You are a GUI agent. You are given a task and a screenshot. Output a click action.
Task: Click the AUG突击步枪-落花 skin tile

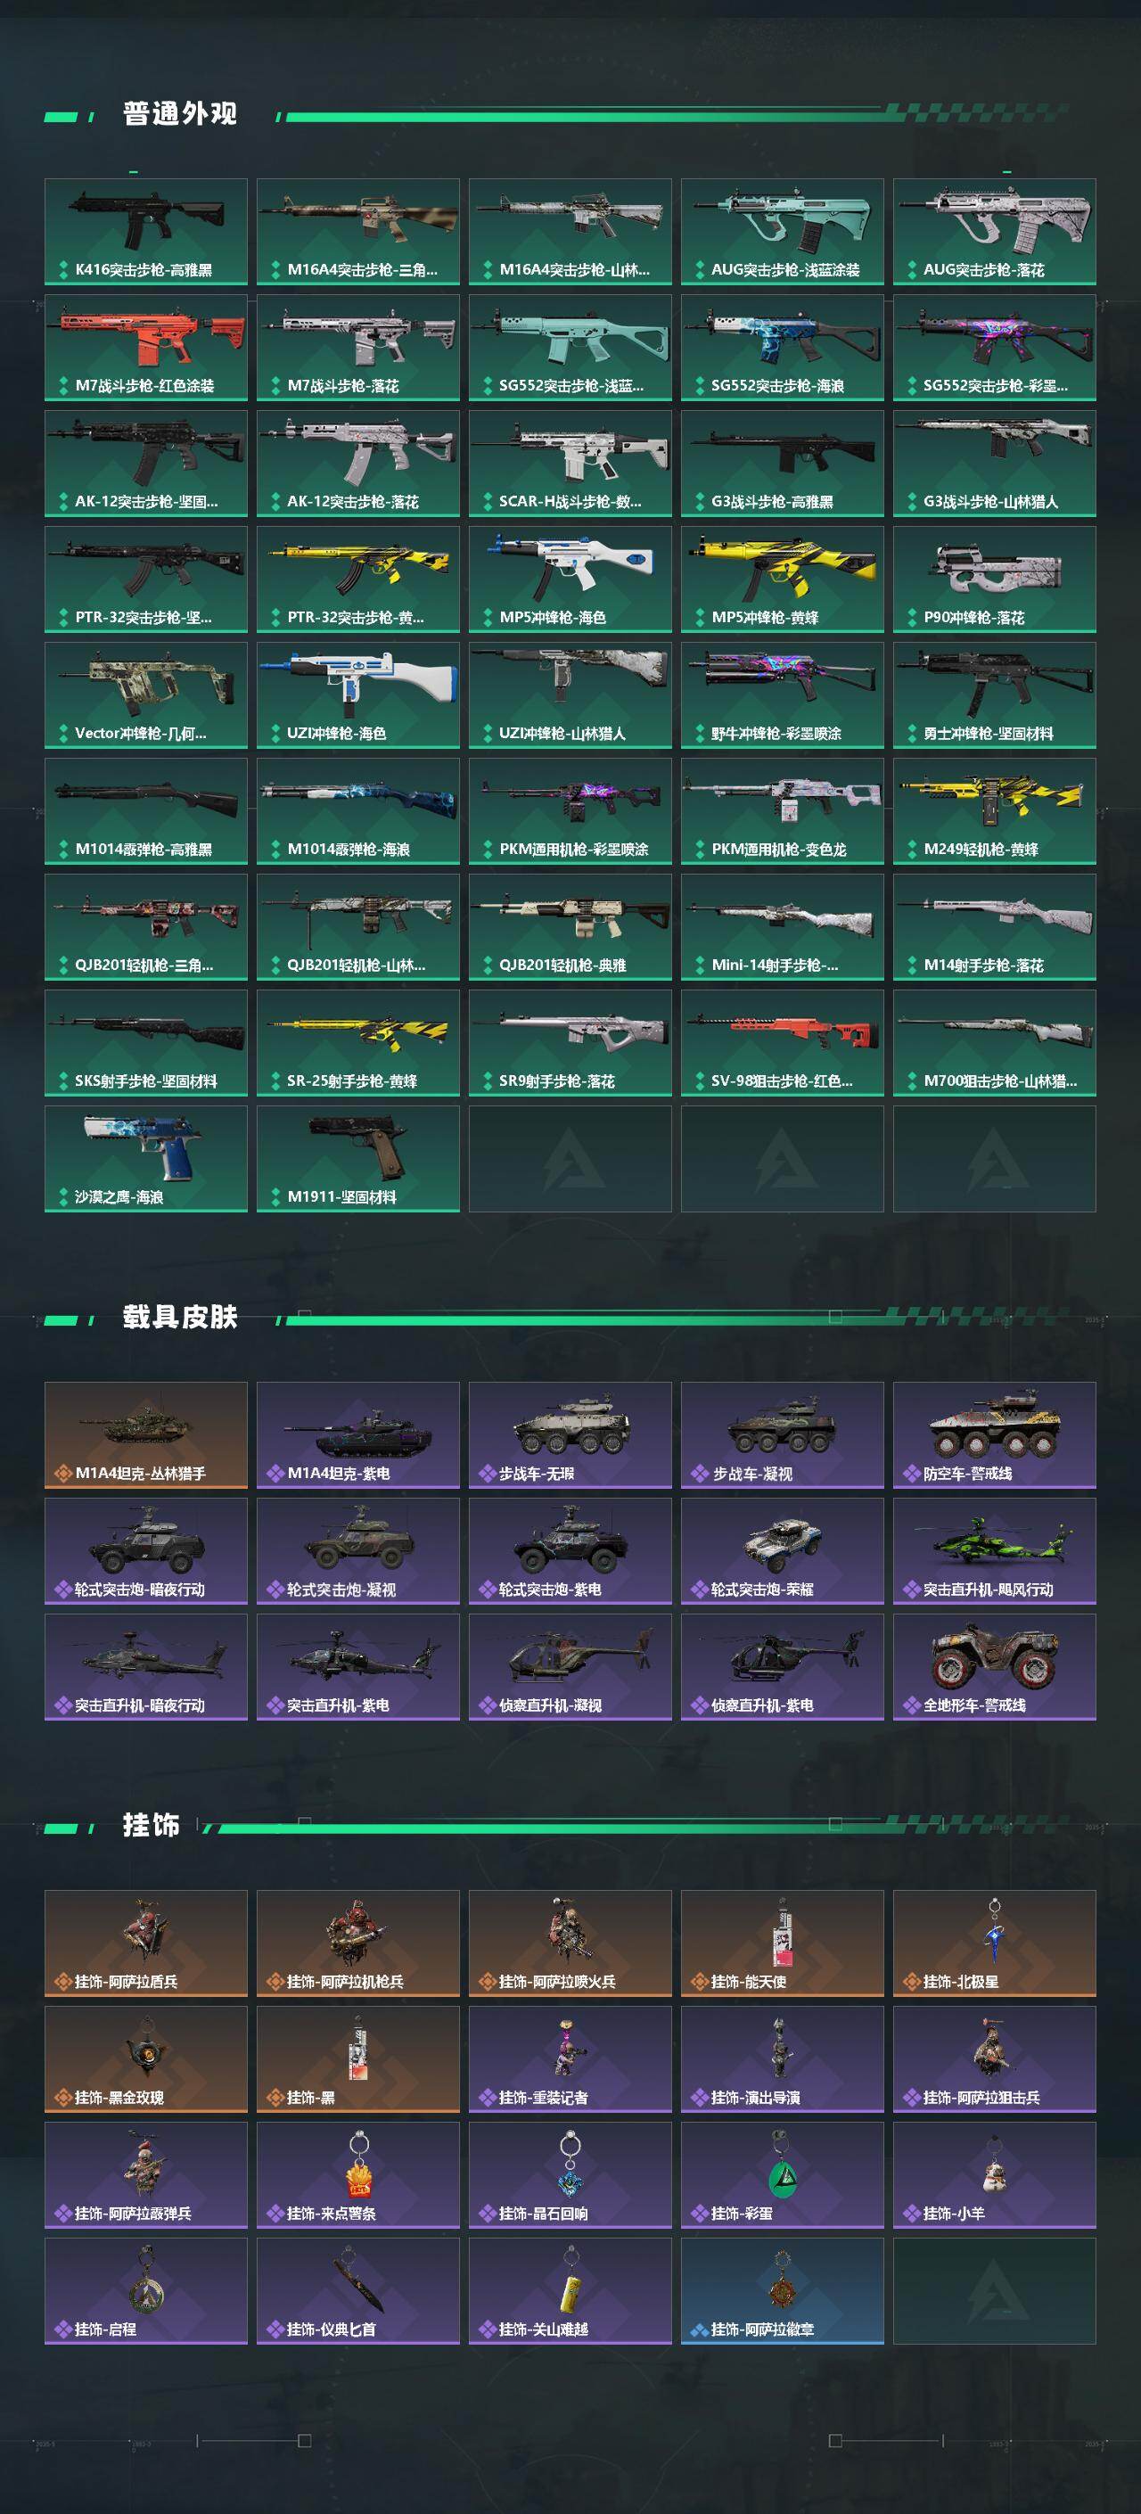[994, 231]
